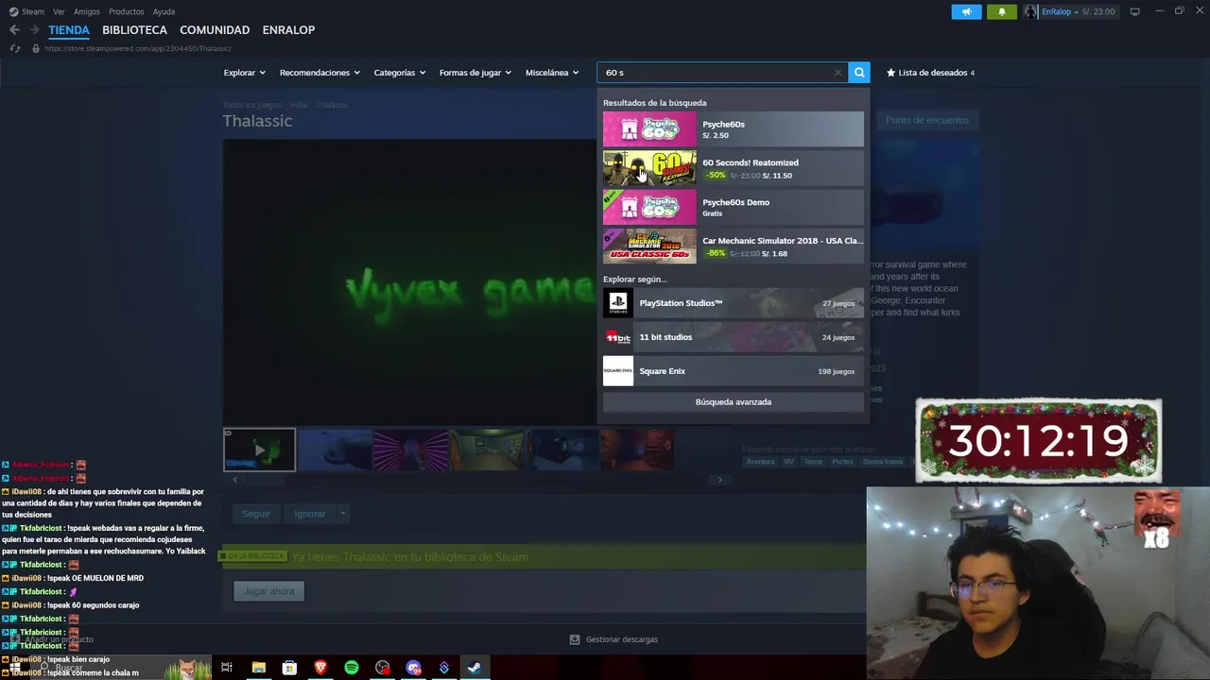Select the pink neon screenshot thumbnail
This screenshot has width=1210, height=680.
[410, 450]
